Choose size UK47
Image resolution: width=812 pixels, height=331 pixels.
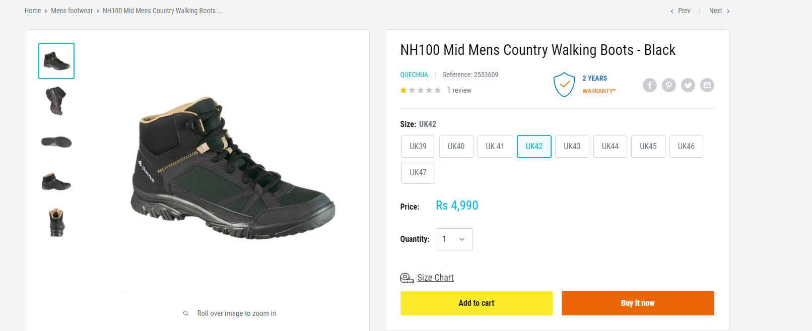click(x=418, y=173)
